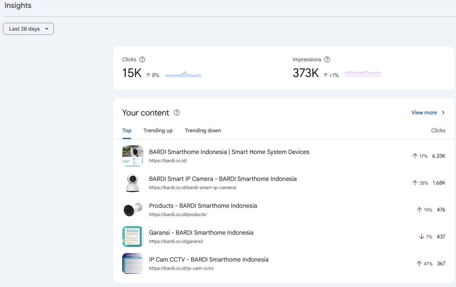456x287 pixels.
Task: Click the blue Clicks sparkline chart
Action: [x=183, y=74]
